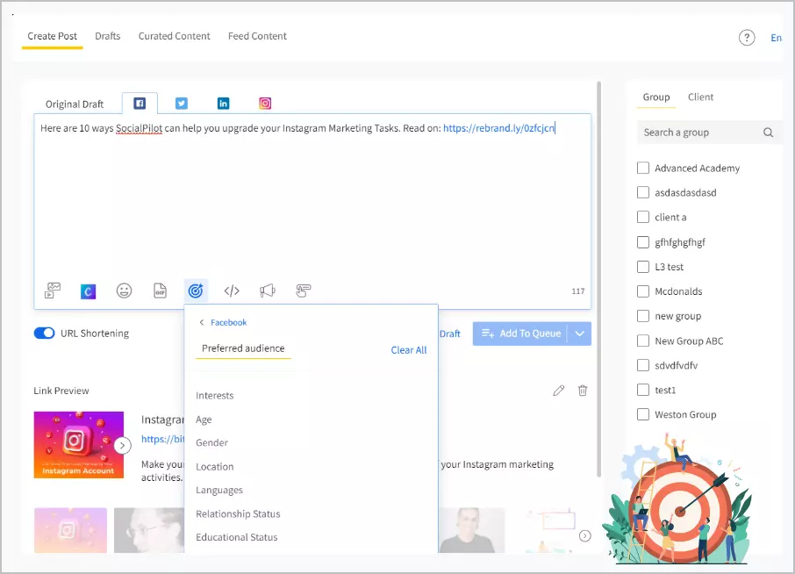Click Clear All in Preferred audience panel

[408, 349]
